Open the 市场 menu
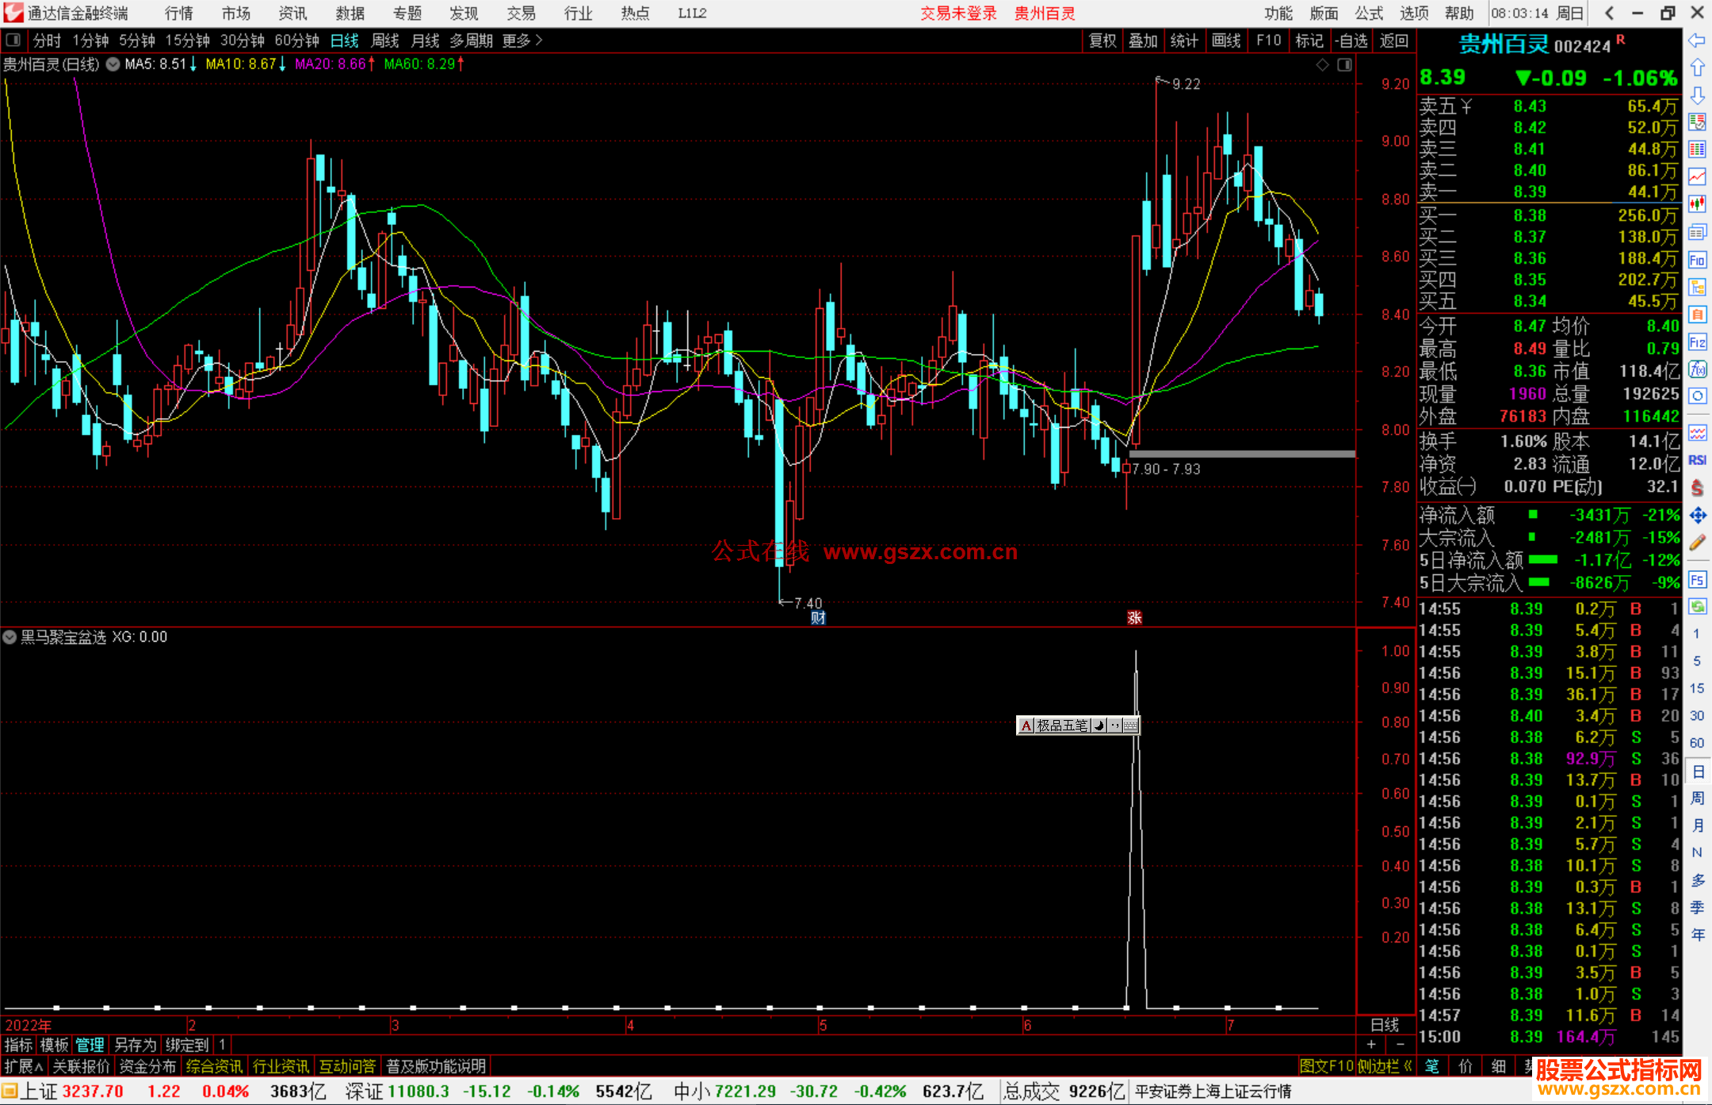Image resolution: width=1712 pixels, height=1105 pixels. pos(235,13)
